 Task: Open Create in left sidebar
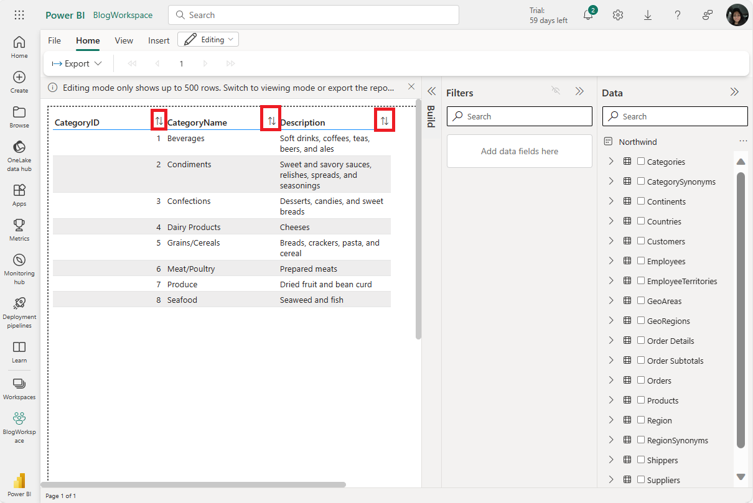coord(19,81)
